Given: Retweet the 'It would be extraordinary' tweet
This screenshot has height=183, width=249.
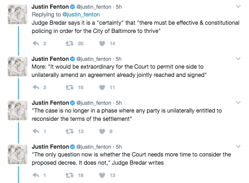Looking at the screenshot, I should click(x=69, y=87).
